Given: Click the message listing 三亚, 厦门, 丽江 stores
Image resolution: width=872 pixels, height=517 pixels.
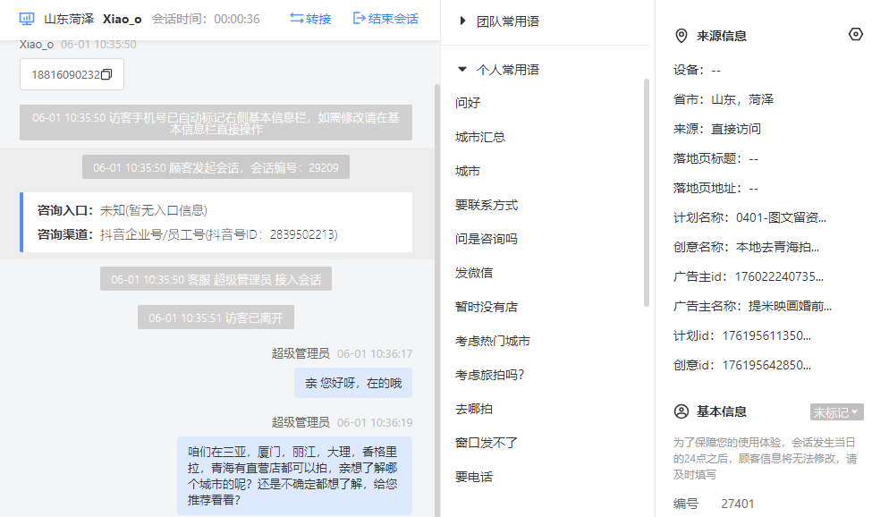Looking at the screenshot, I should pos(295,476).
